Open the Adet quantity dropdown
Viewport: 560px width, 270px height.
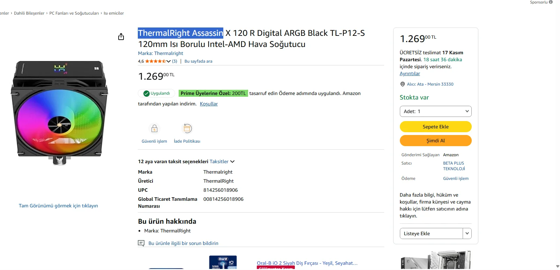coord(435,111)
